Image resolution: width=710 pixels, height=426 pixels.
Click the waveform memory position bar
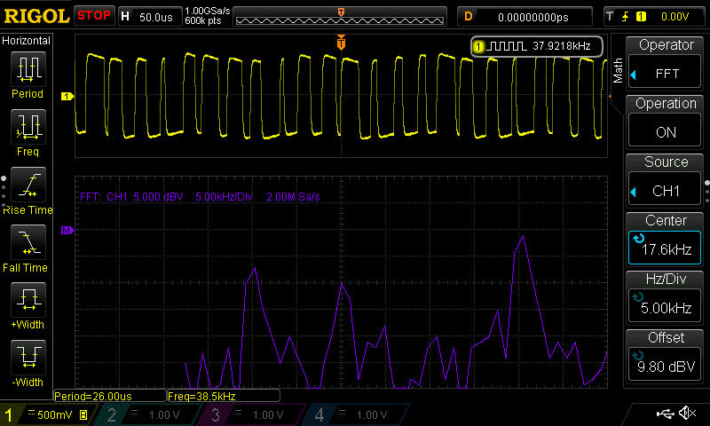click(342, 17)
